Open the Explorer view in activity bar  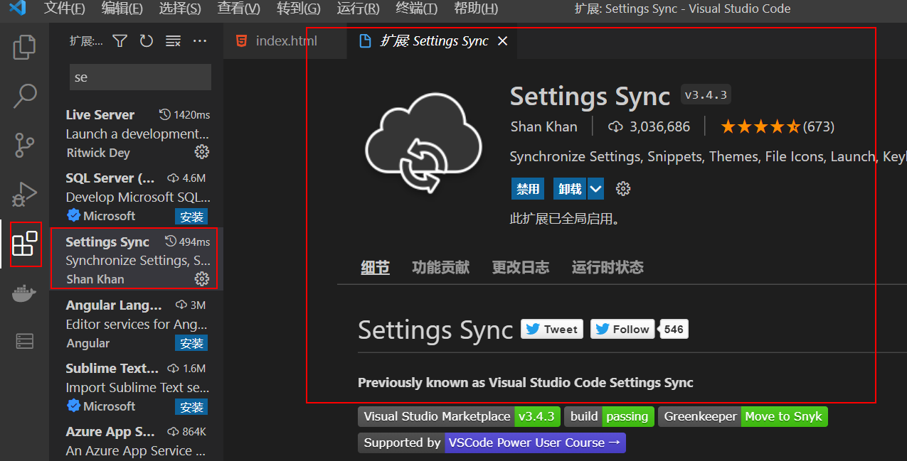24,47
